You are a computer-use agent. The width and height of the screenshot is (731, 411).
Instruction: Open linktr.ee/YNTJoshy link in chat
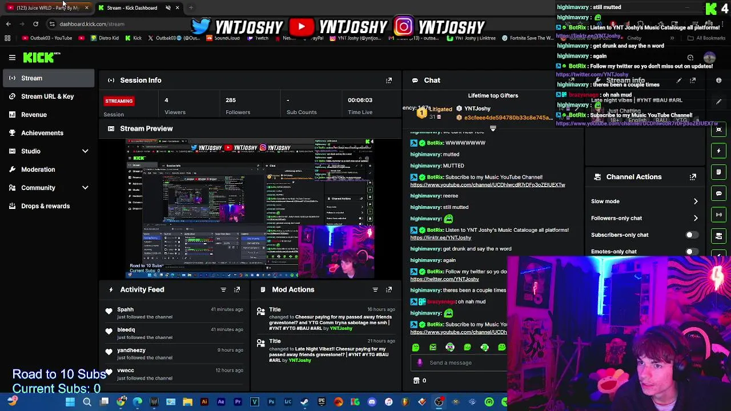click(x=440, y=237)
